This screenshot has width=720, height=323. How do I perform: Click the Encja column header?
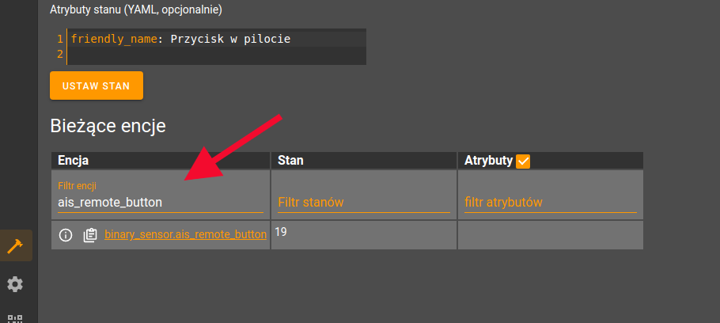pos(73,160)
